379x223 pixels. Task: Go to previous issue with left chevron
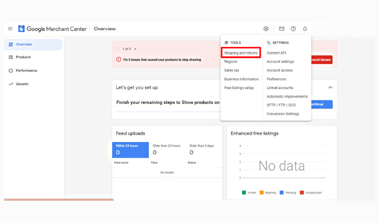tap(118, 49)
